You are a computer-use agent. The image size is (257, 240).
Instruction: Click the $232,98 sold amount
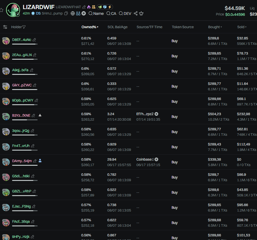coord(243,114)
